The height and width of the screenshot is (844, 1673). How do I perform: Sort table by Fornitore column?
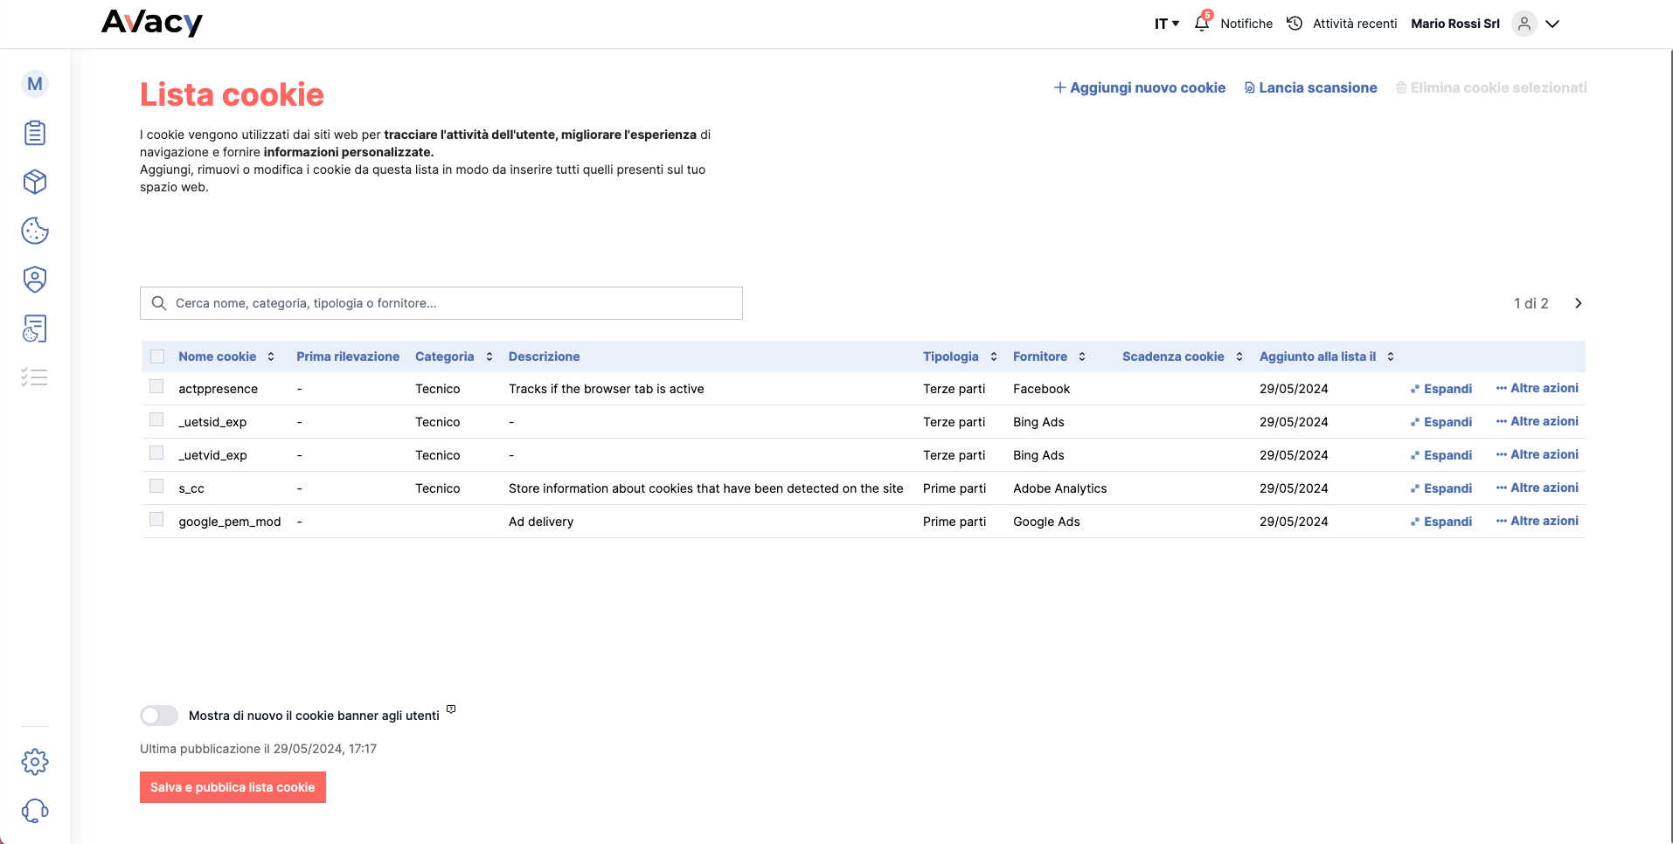point(1081,356)
